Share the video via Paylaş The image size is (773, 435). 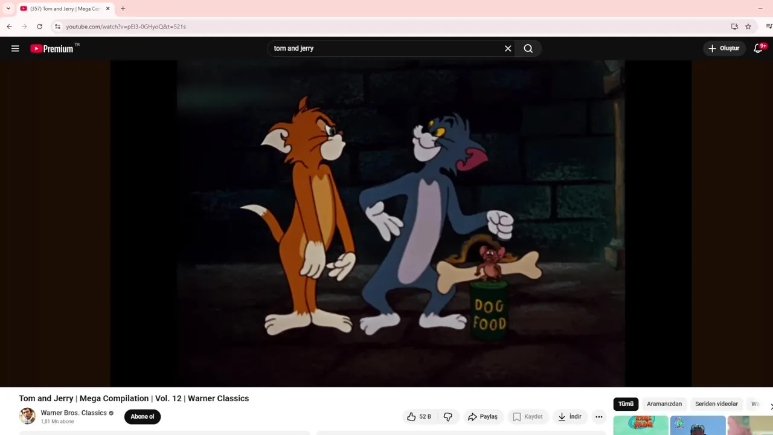pos(483,416)
